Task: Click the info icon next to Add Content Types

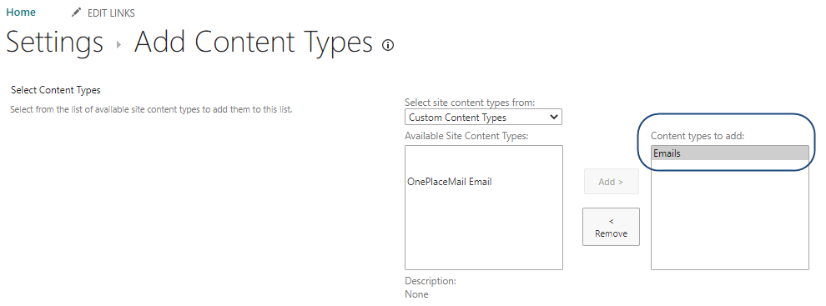Action: point(388,45)
